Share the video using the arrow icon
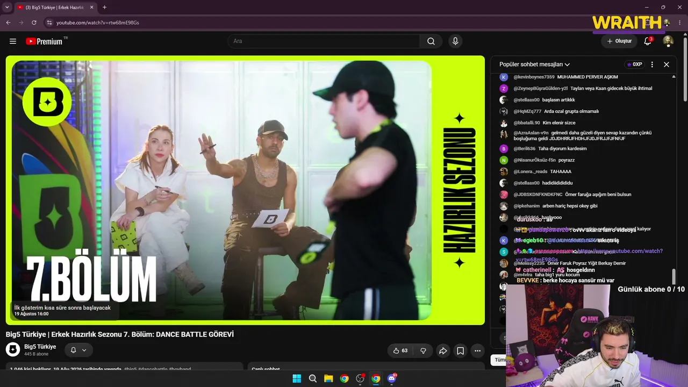 point(443,351)
